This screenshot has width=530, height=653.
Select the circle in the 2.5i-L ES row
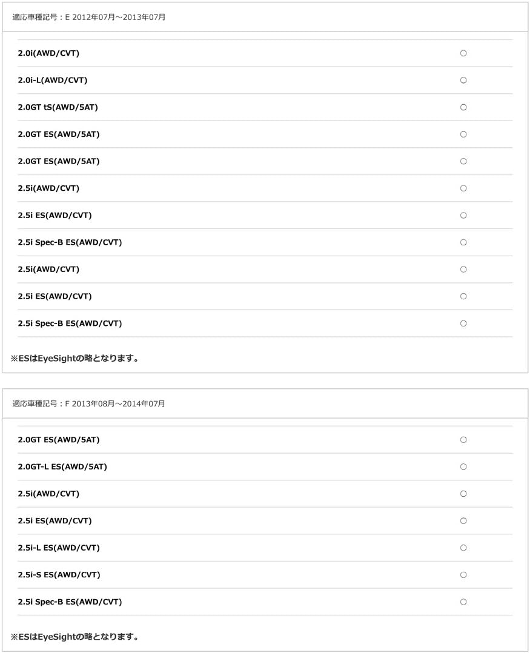point(463,548)
